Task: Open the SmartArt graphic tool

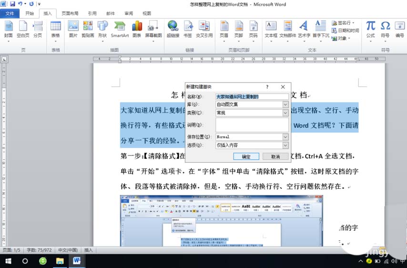Action: pos(120,29)
